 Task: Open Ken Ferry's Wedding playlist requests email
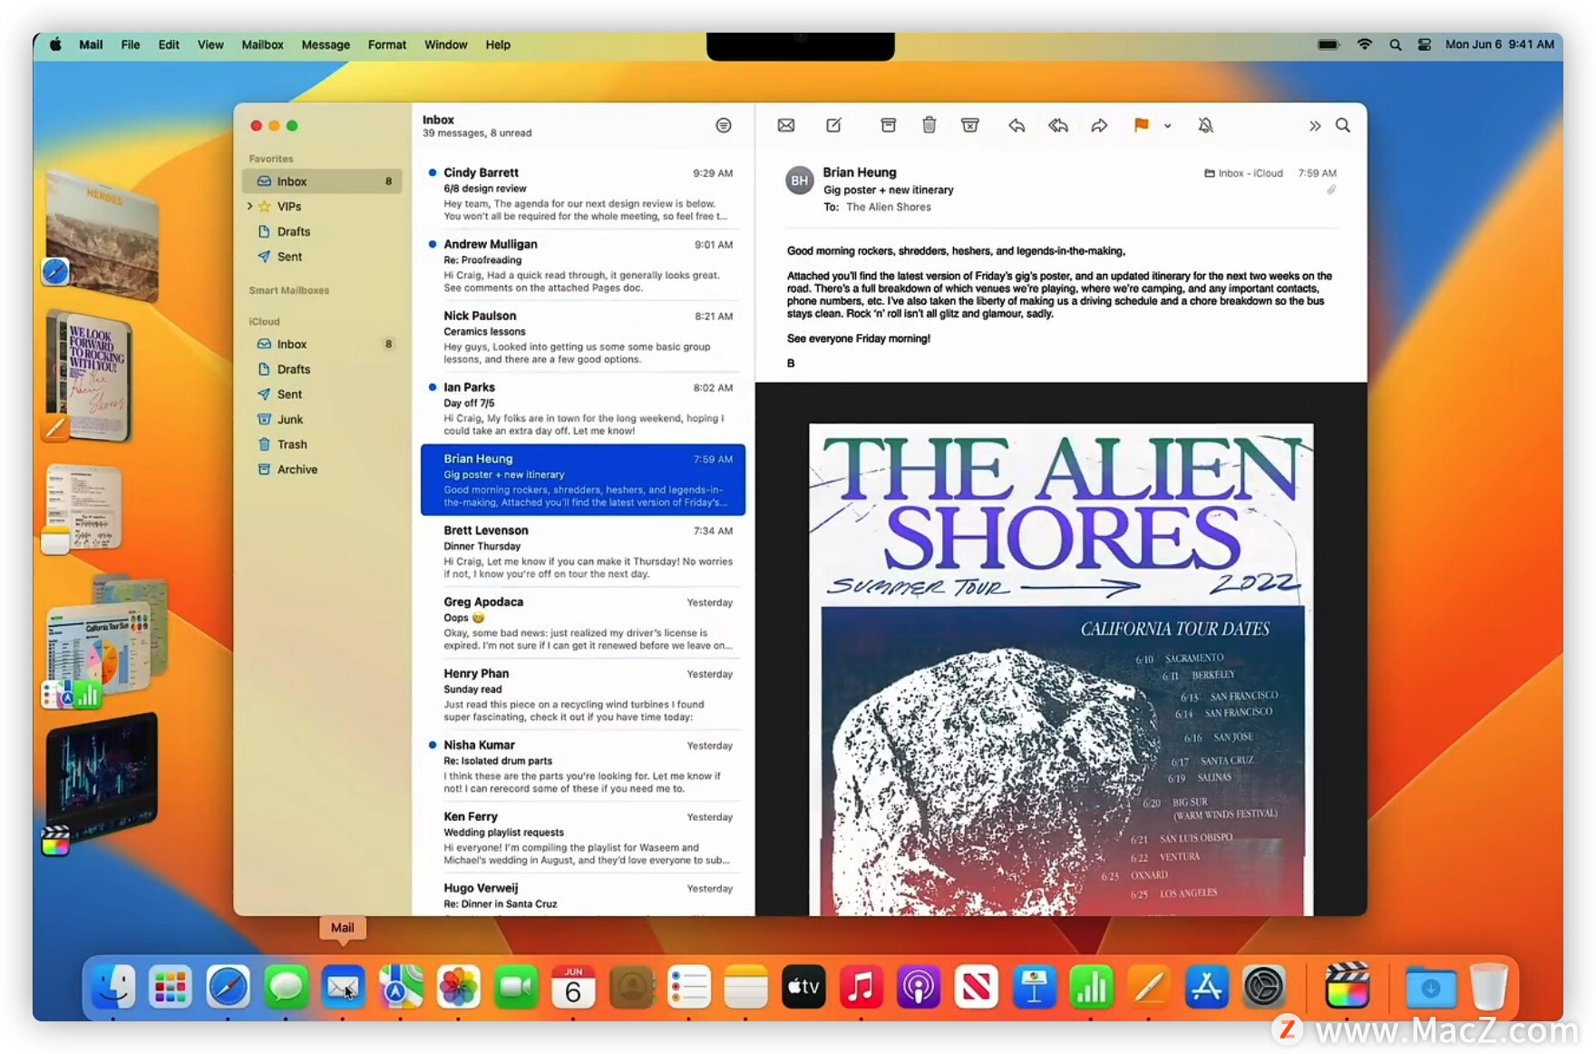[x=583, y=839]
